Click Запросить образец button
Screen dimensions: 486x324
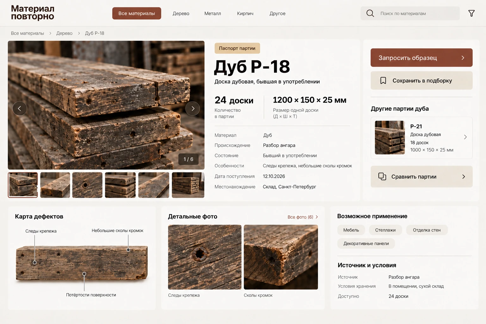[x=421, y=58]
